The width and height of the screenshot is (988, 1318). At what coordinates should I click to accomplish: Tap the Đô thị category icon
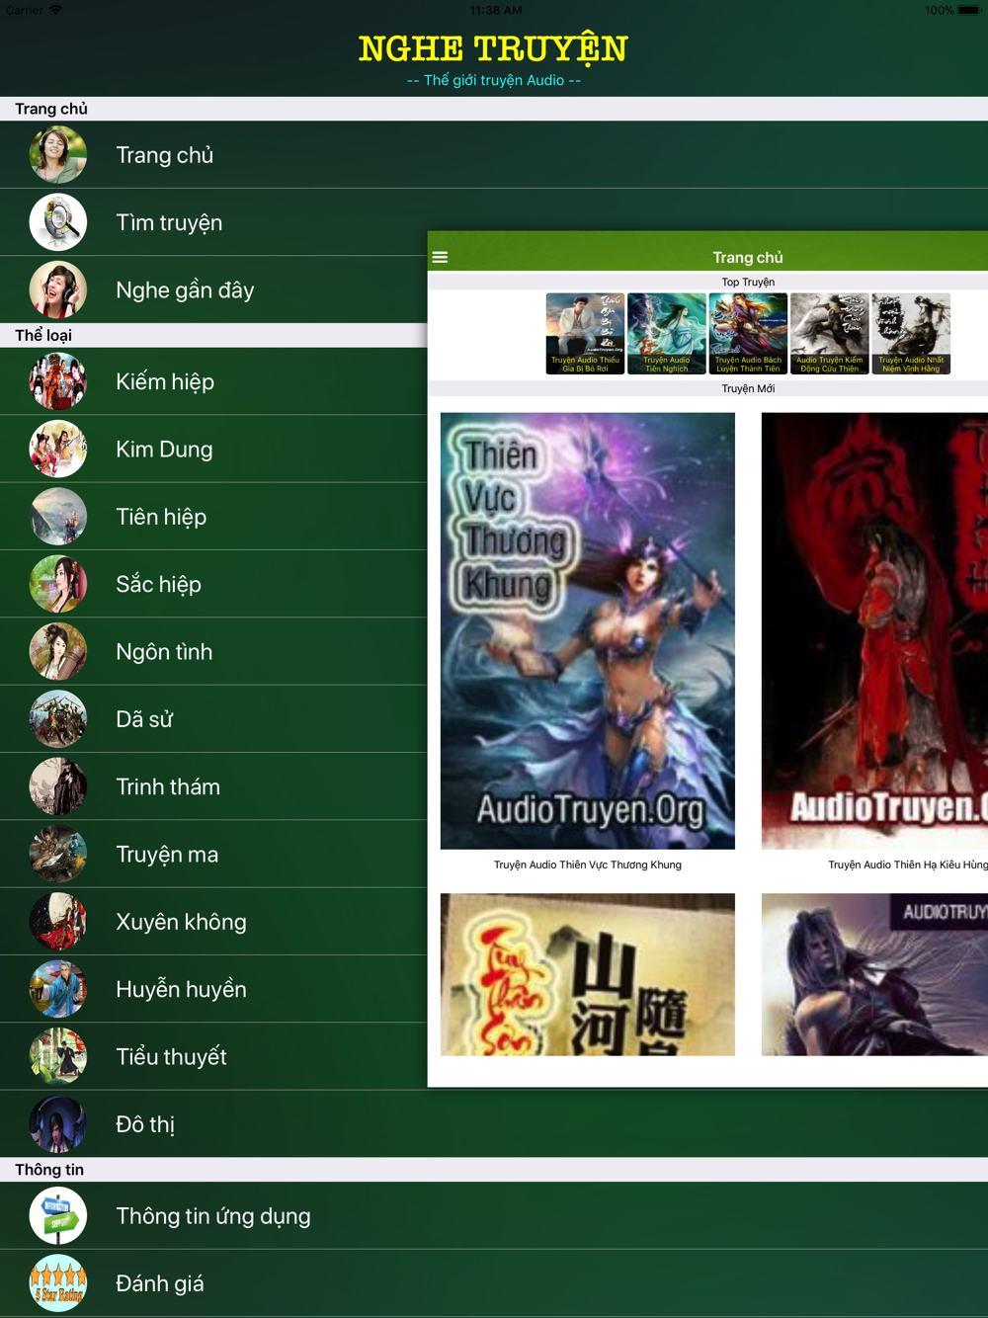coord(58,1124)
